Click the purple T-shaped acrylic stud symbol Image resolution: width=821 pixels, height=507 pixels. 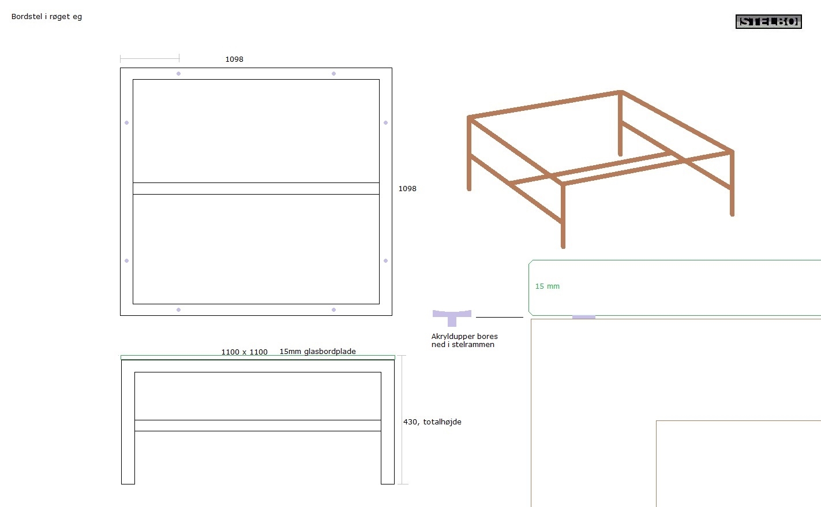(452, 316)
